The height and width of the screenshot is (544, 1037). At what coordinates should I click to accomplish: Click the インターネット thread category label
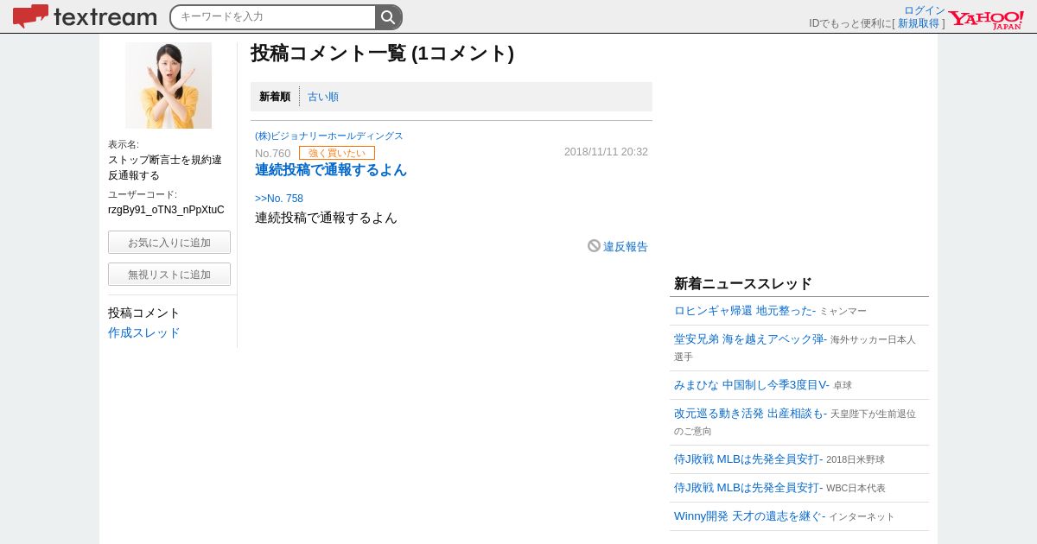862,516
